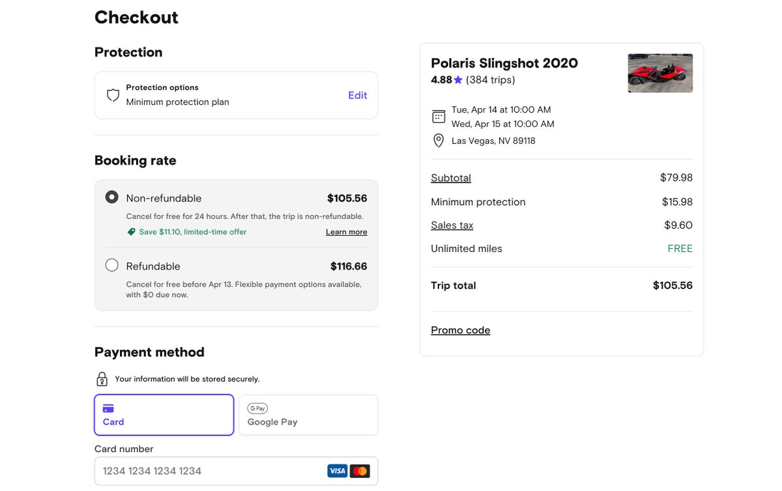Open the Promo code entry
Viewport: 782px width, 491px height.
[x=461, y=330]
